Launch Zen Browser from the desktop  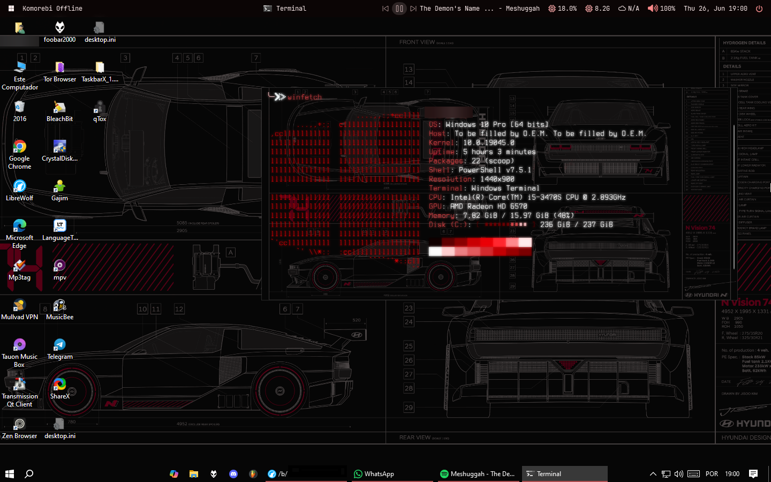(20, 428)
